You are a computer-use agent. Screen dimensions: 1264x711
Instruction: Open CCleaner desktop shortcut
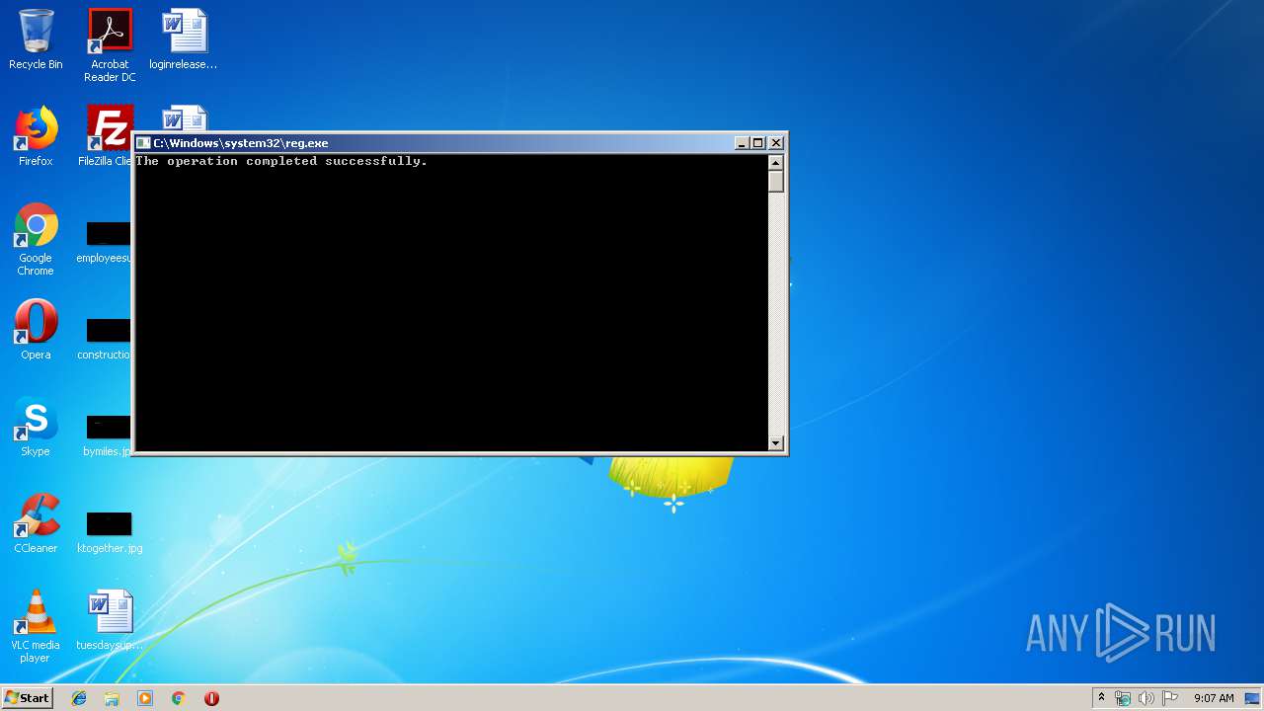point(36,523)
